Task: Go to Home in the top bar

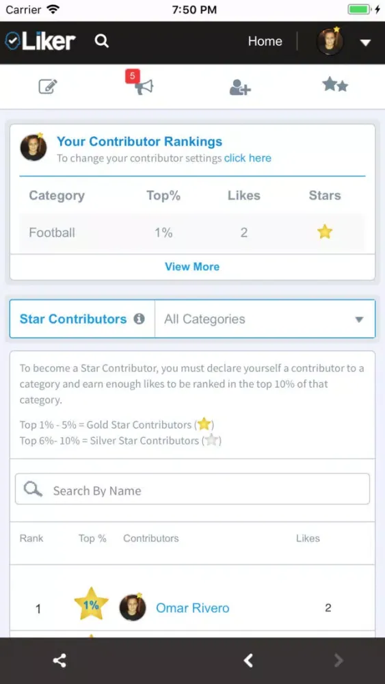Action: (265, 42)
